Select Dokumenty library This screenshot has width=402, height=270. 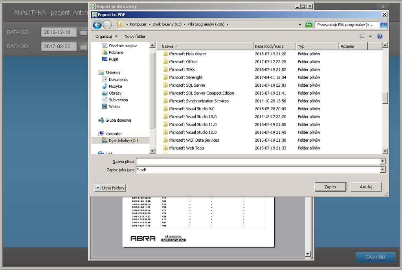click(118, 80)
